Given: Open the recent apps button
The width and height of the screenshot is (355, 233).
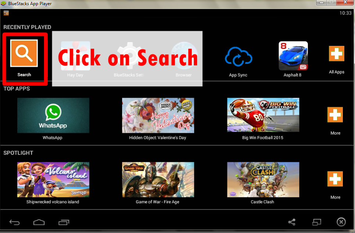Looking at the screenshot, I should (x=64, y=222).
